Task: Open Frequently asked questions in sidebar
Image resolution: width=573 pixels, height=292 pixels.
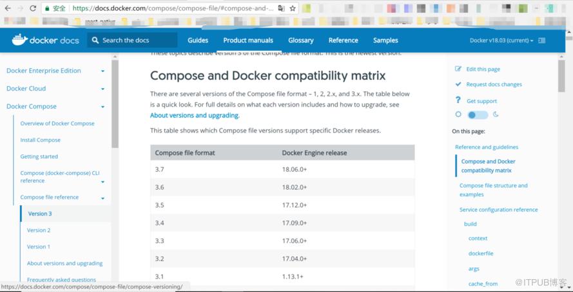Action: [61, 280]
